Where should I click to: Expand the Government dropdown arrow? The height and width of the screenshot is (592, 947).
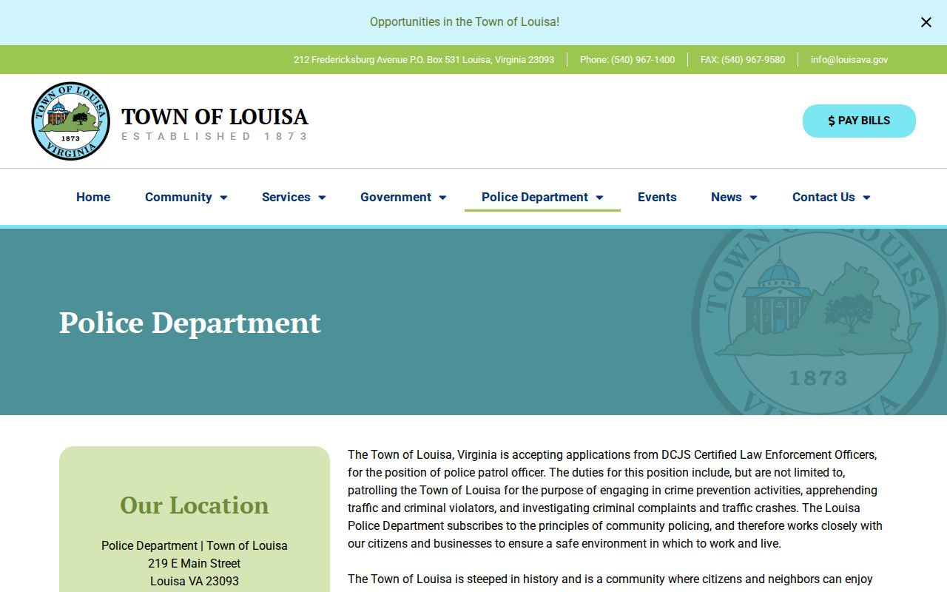[442, 198]
